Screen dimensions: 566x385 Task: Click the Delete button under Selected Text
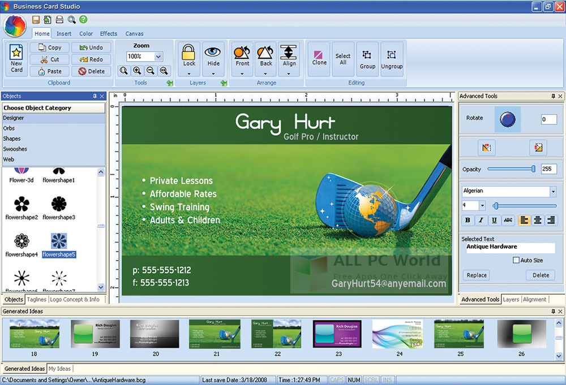click(x=541, y=275)
